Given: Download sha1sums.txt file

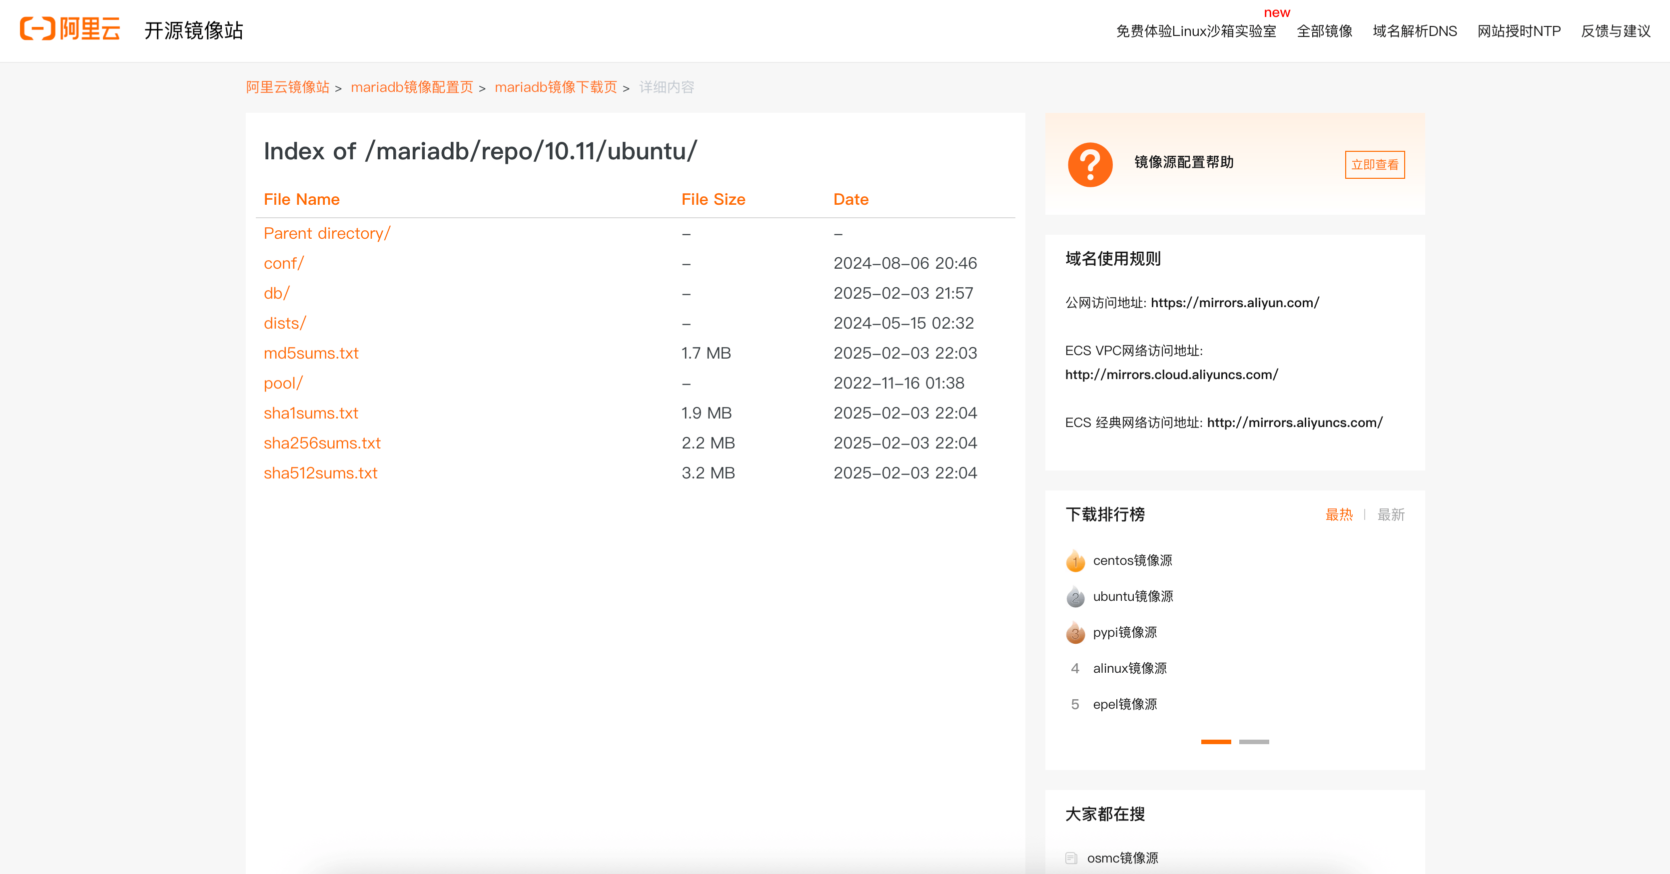Looking at the screenshot, I should point(310,413).
